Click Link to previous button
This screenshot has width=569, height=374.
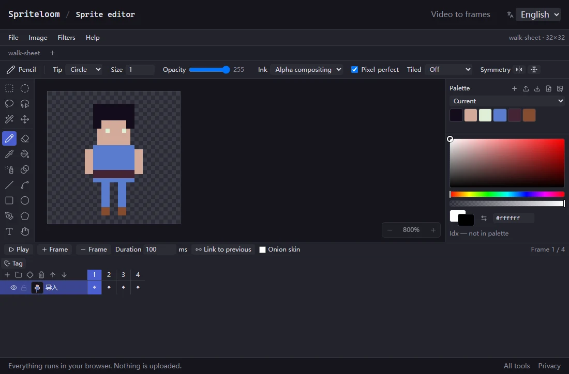223,250
